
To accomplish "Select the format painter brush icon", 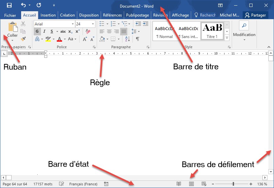I will [x=23, y=39].
